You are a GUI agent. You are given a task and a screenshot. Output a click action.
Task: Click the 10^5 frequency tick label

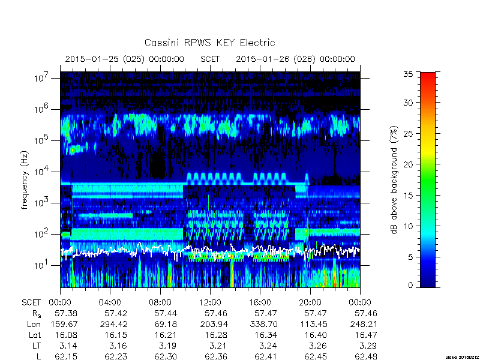pyautogui.click(x=41, y=140)
